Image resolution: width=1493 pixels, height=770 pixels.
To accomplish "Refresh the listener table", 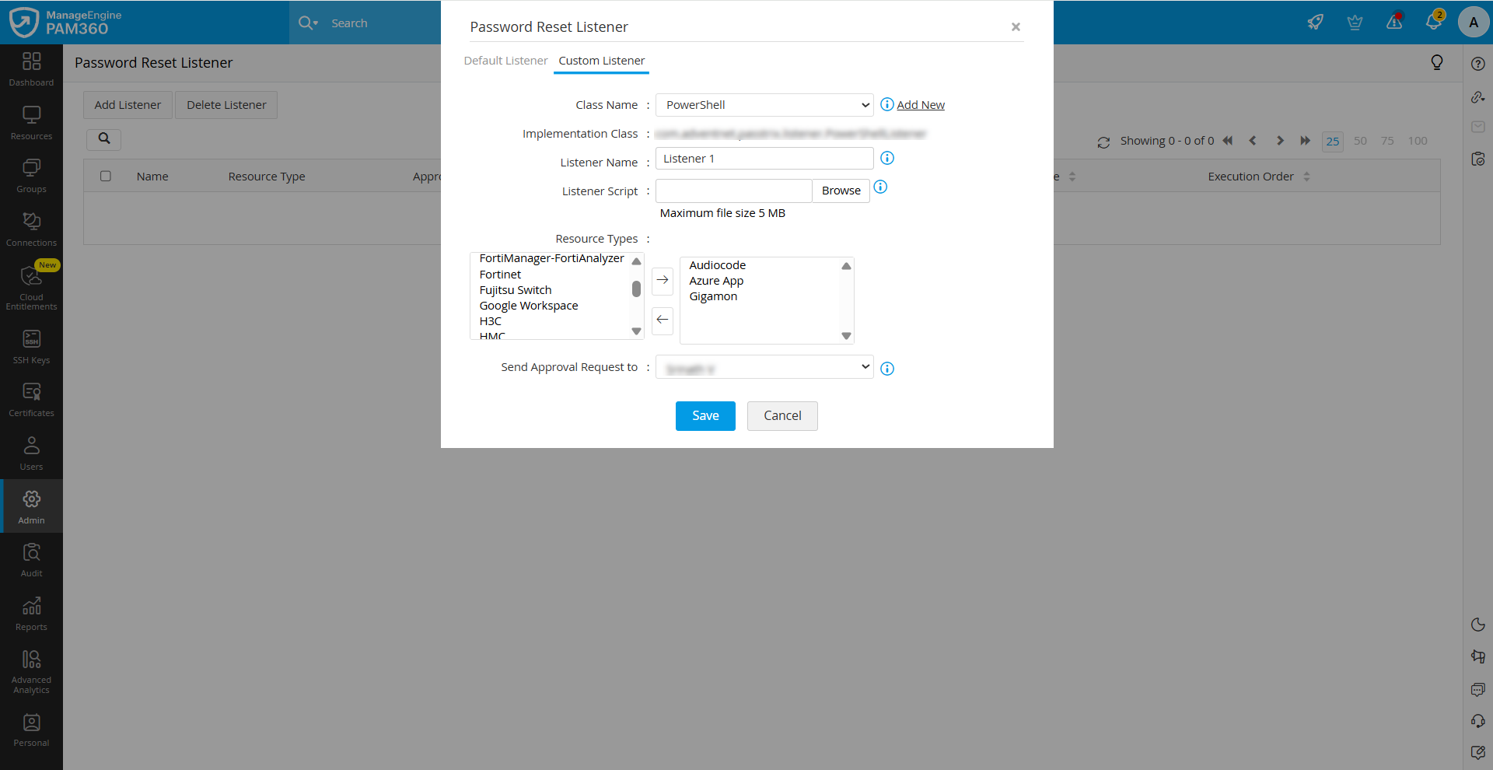I will tap(1103, 142).
